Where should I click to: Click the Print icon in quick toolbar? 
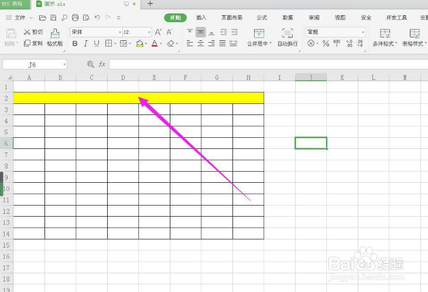(75, 18)
